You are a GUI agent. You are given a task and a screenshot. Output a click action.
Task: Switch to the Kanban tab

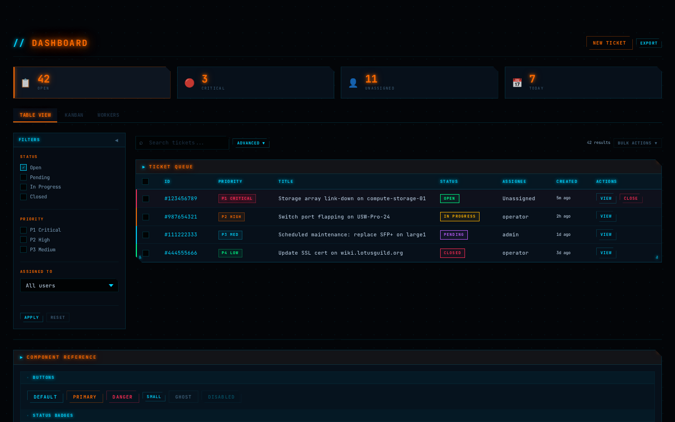tap(74, 115)
